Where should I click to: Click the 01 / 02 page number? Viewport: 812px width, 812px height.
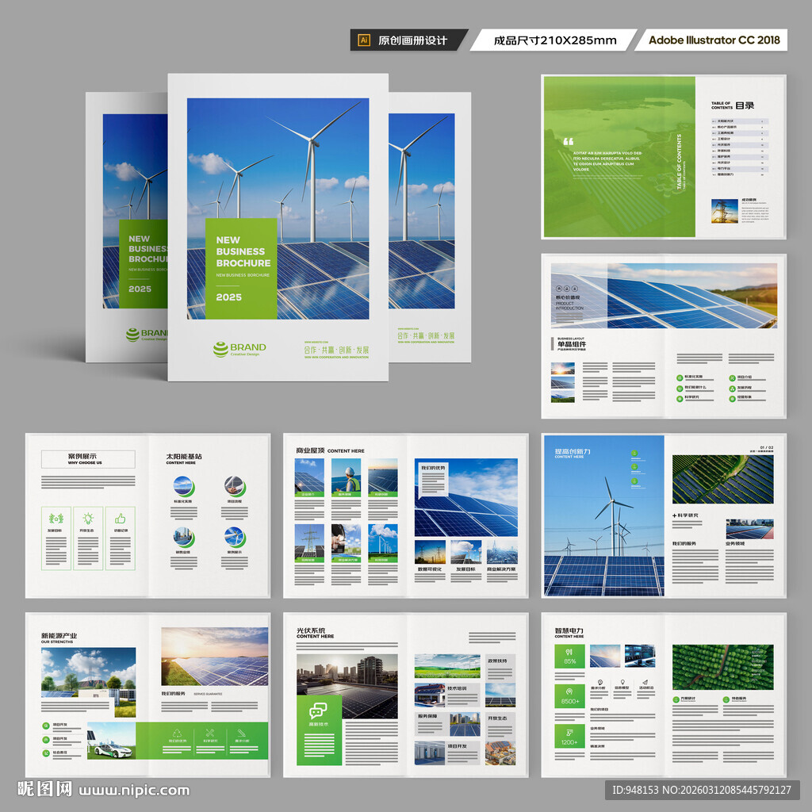pyautogui.click(x=767, y=447)
